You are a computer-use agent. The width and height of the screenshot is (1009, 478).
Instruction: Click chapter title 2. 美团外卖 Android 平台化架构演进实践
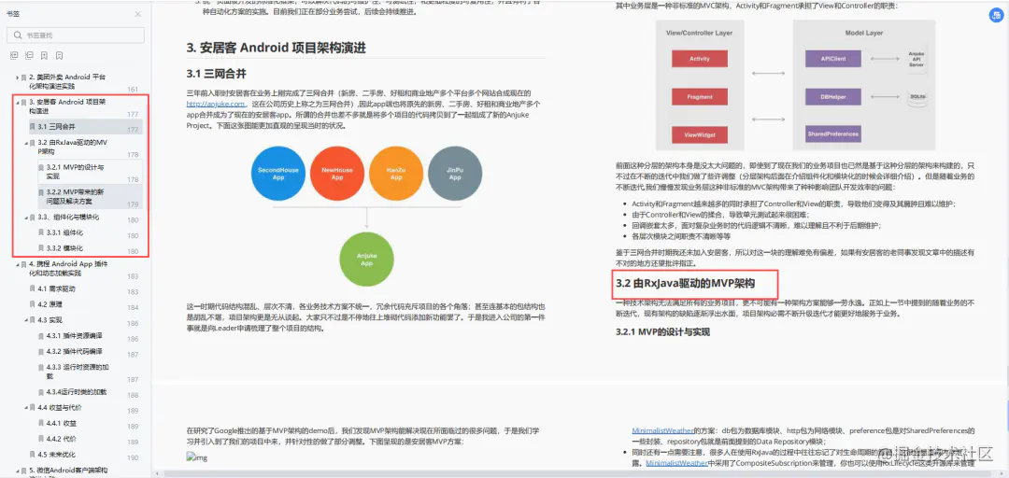pos(67,82)
